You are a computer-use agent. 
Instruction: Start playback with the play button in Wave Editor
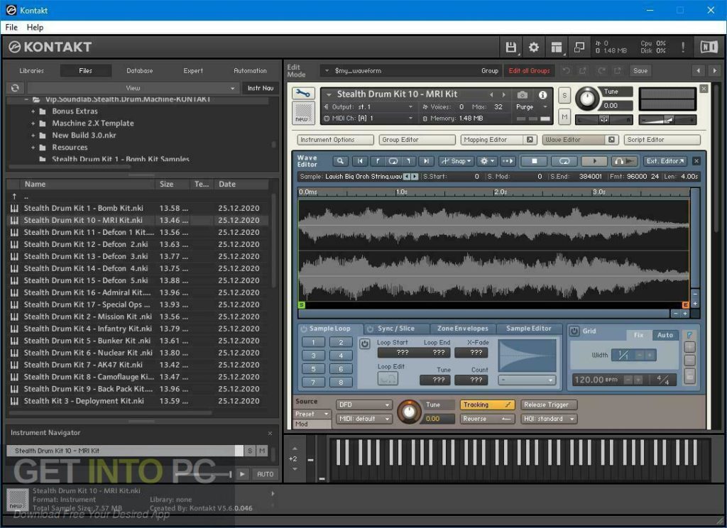click(x=595, y=161)
